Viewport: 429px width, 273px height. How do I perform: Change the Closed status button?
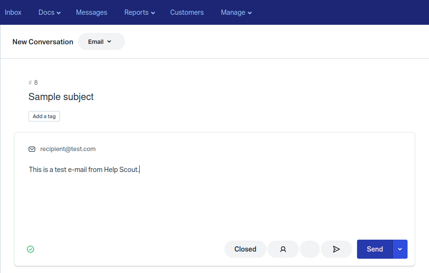point(245,249)
